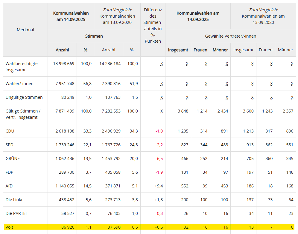Click the Differenz des Stimmenanteils header

(x=153, y=26)
